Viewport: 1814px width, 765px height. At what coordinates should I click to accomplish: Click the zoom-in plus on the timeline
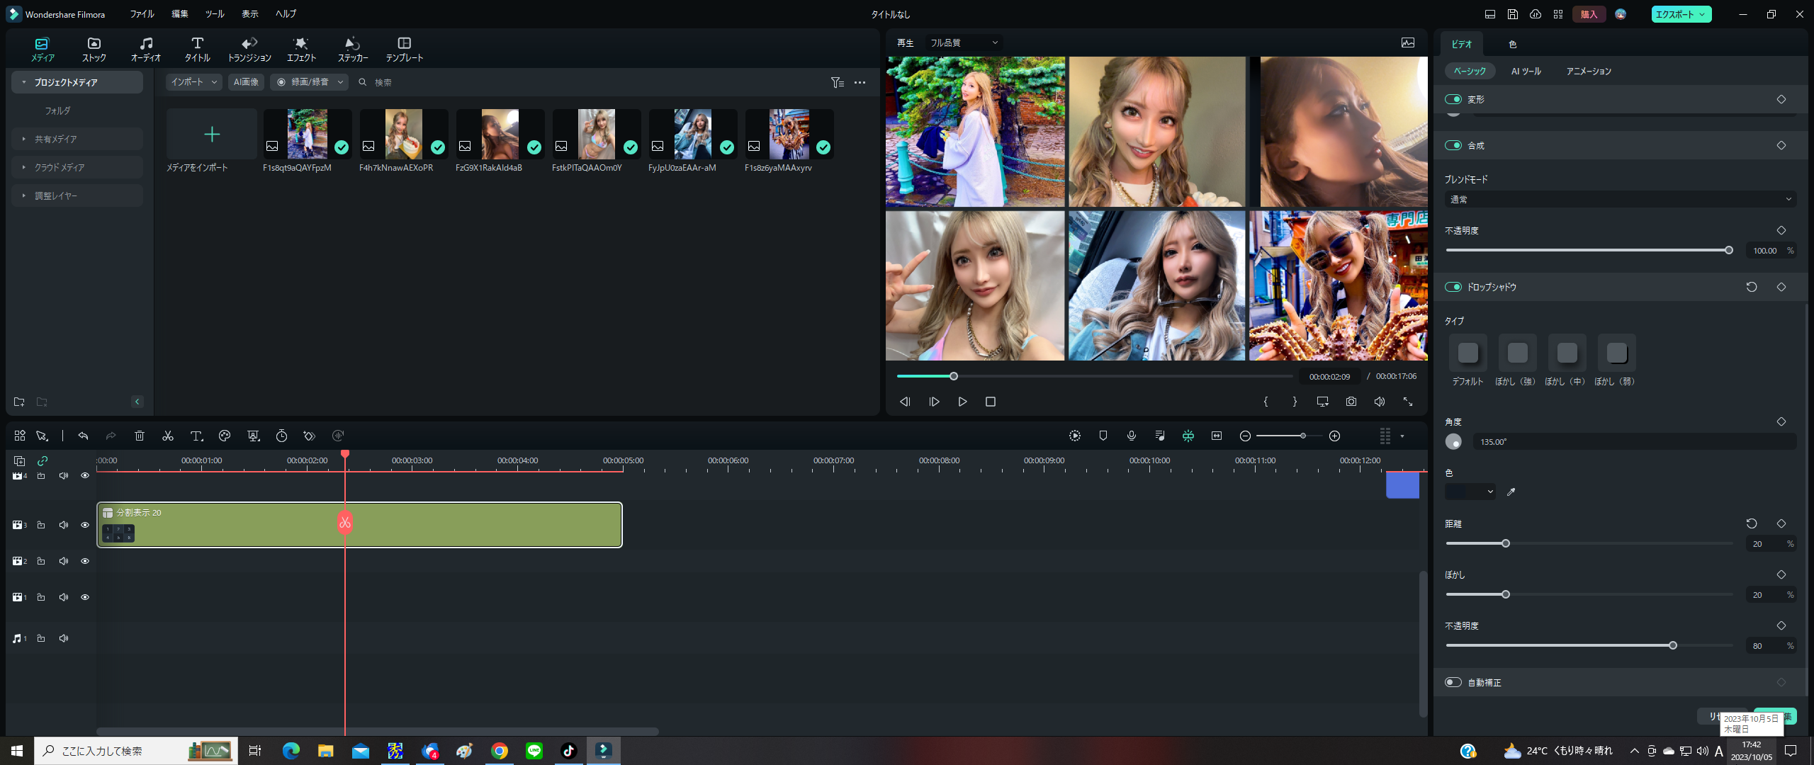coord(1334,436)
